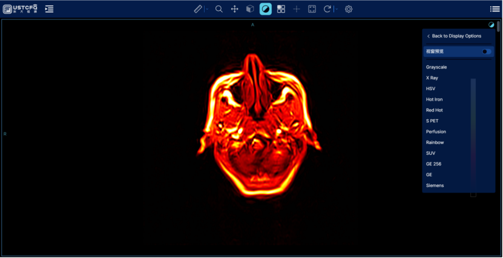Select the crosshairs tool
This screenshot has height=258, width=503.
[x=297, y=9]
